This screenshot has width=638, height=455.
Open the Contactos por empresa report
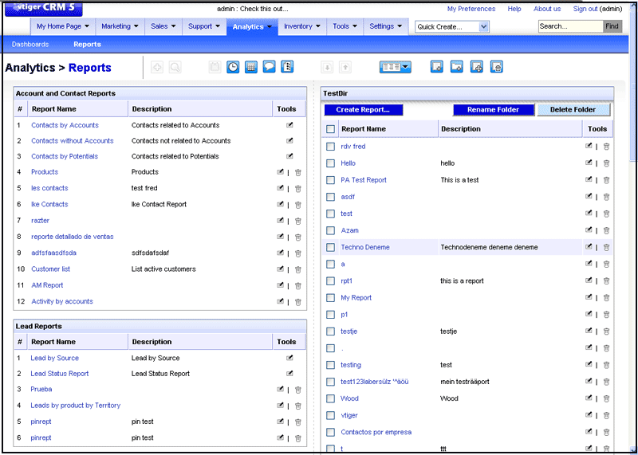click(x=376, y=432)
